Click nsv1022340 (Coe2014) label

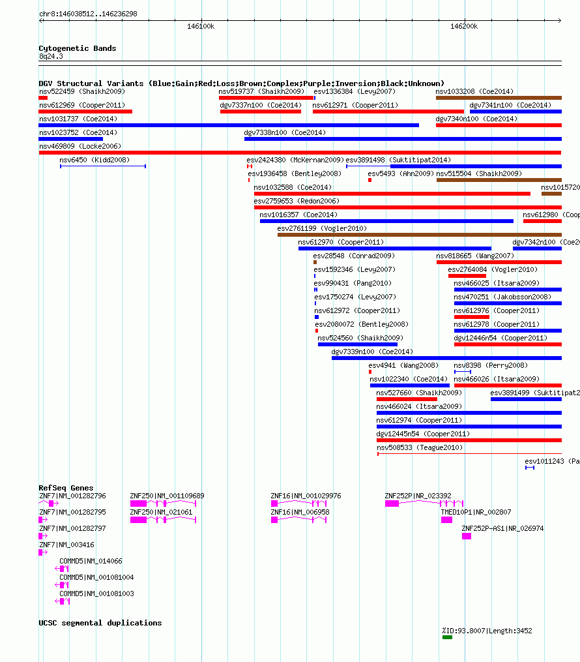point(409,379)
